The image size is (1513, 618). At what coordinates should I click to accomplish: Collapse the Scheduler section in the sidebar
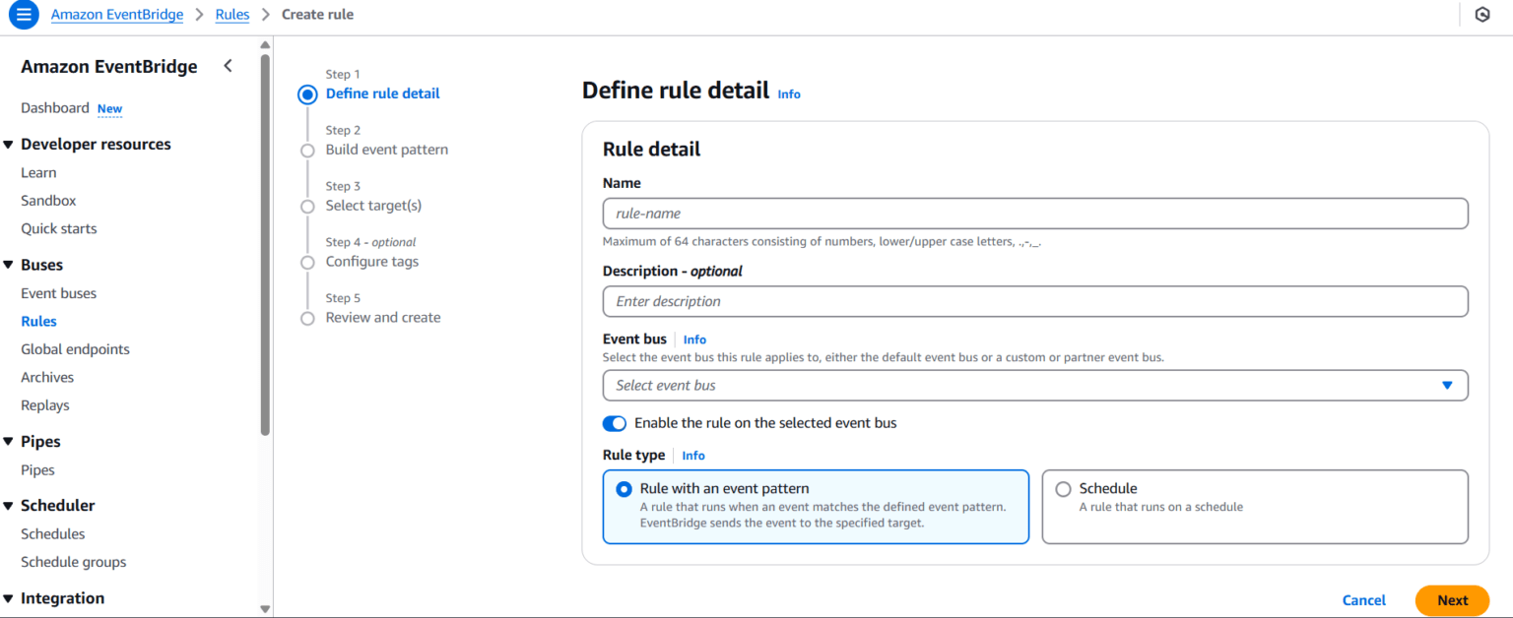[x=9, y=505]
